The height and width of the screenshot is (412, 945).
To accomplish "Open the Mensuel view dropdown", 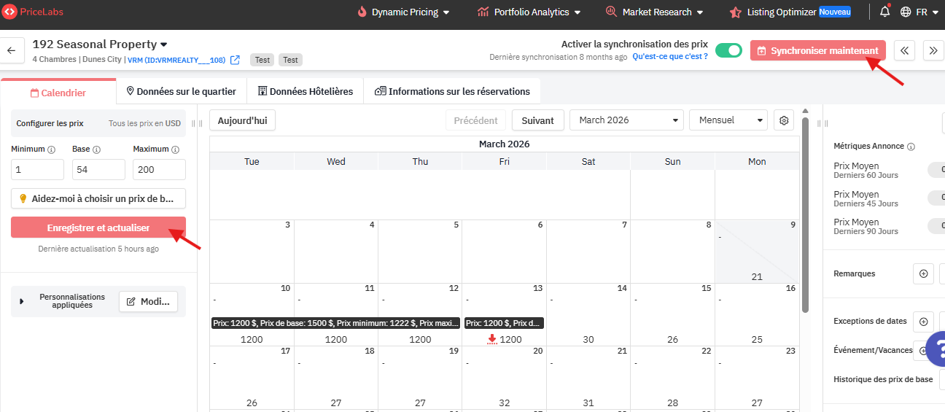I will pos(728,120).
